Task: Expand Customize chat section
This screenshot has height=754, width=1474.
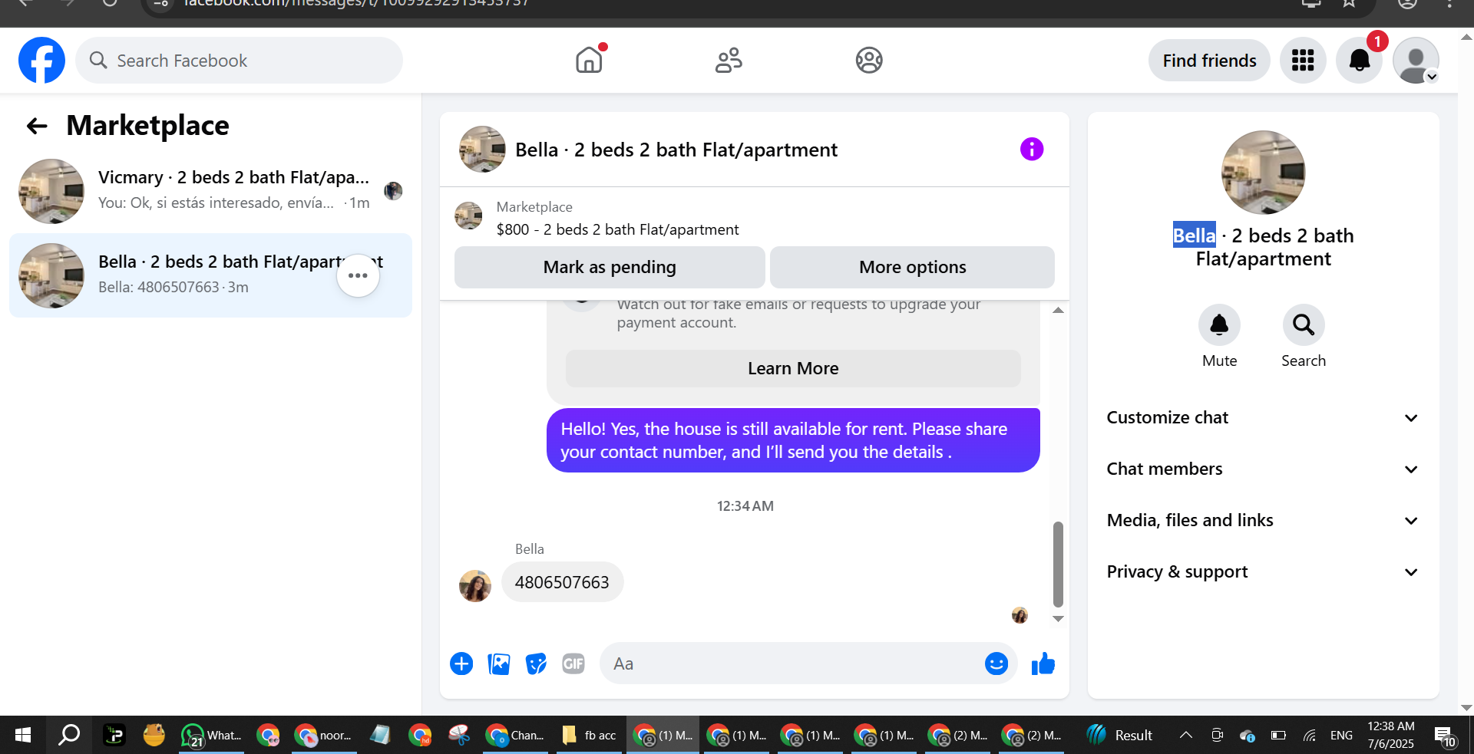Action: [x=1263, y=418]
